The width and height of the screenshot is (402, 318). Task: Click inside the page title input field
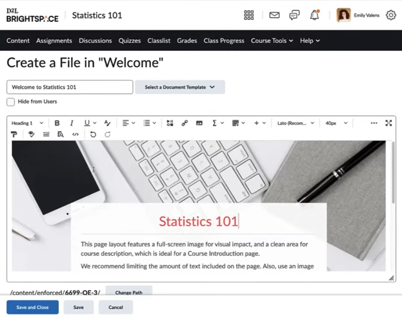click(69, 87)
